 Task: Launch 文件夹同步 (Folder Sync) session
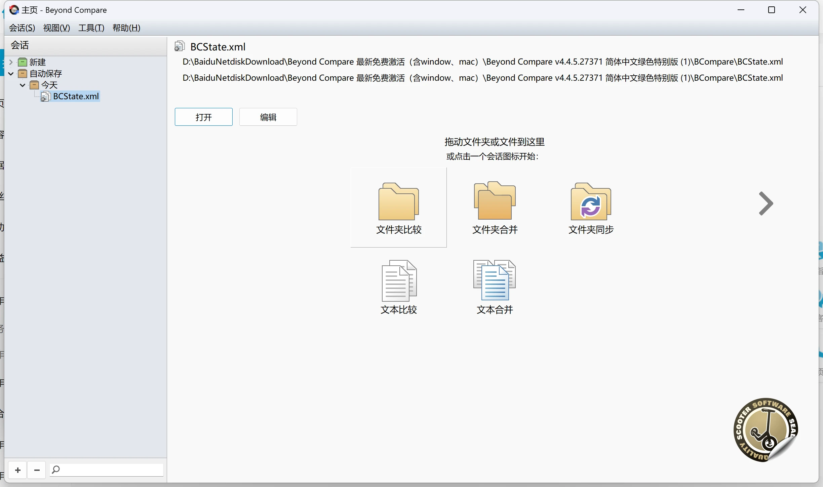click(590, 207)
